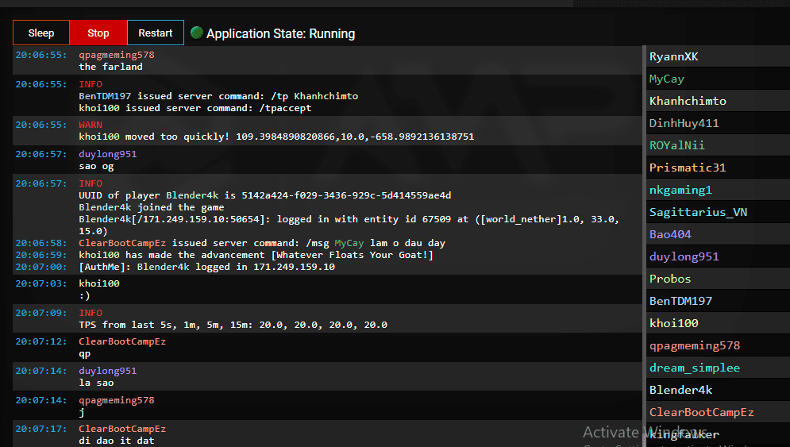Click the Restart server button
The image size is (790, 447).
click(156, 33)
